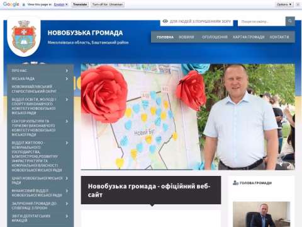Click ДЛЯ ЛЮДЕЙ З ПОРУШЕННЯМ ЗОРУ link
Image resolution: width=302 pixels, height=227 pixels.
200,21
